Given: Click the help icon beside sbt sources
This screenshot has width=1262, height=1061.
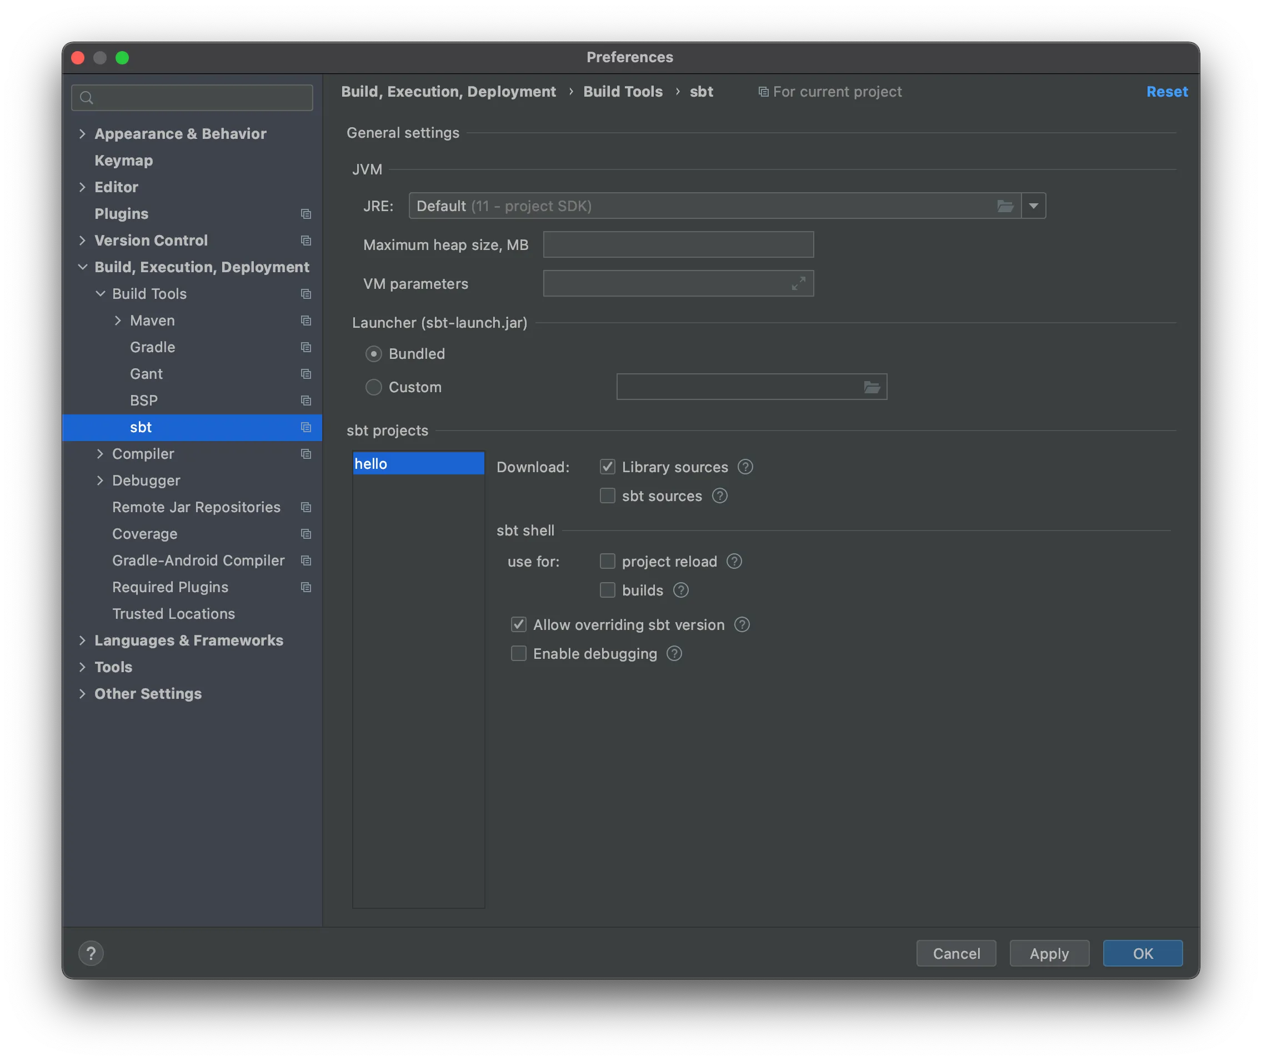Looking at the screenshot, I should point(719,496).
